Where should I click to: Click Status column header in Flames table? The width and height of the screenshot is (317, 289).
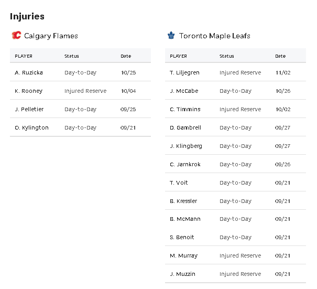(72, 56)
